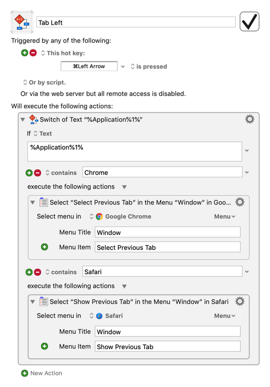This screenshot has width=270, height=387.
Task: Click the ⌘Left Arrow hot key field
Action: click(x=89, y=66)
